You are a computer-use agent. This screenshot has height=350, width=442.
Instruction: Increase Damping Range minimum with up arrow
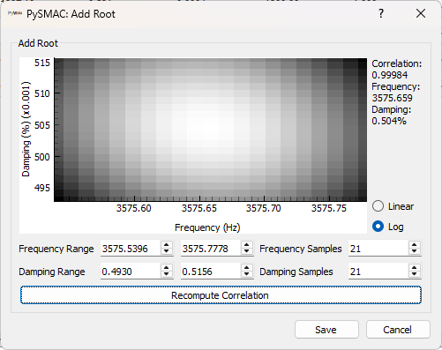point(167,267)
